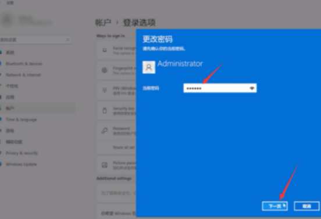
Task: Click the Administrator account name text
Action: coord(180,63)
